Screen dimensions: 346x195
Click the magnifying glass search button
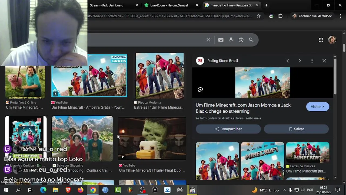point(251,40)
